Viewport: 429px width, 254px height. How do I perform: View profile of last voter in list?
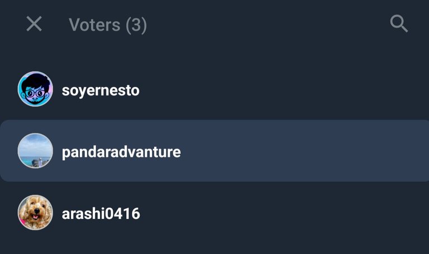[x=101, y=213]
